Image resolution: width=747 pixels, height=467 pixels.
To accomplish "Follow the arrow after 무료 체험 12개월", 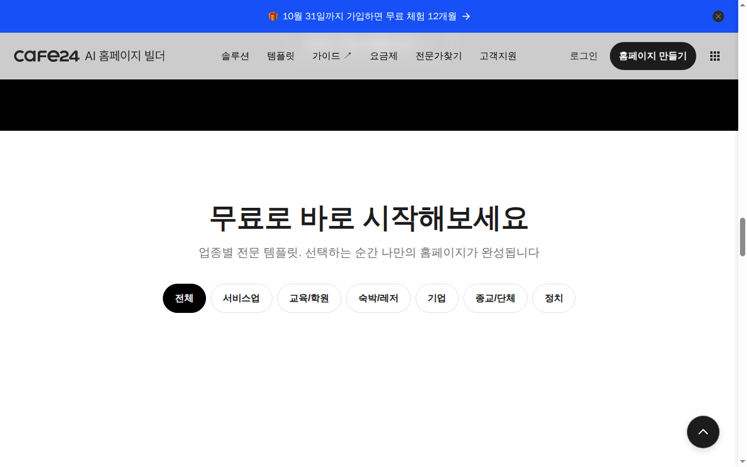I will 466,16.
